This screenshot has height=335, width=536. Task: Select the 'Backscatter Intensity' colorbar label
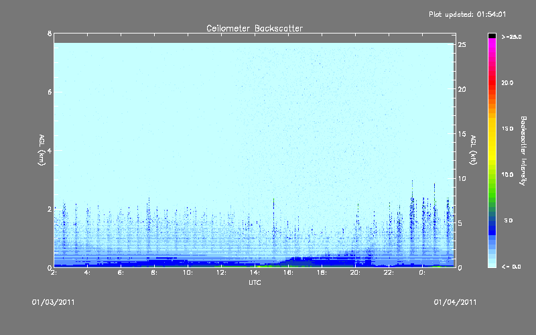coord(523,151)
